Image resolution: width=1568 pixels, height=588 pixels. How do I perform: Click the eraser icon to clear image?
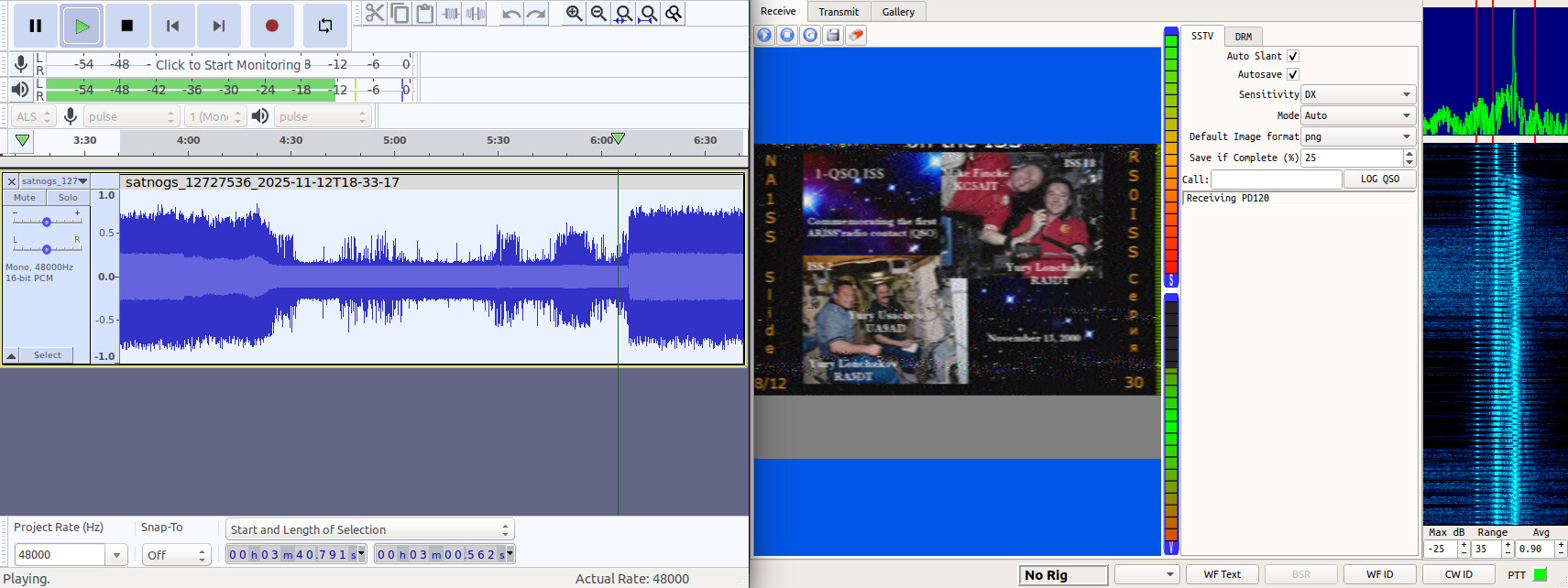856,35
